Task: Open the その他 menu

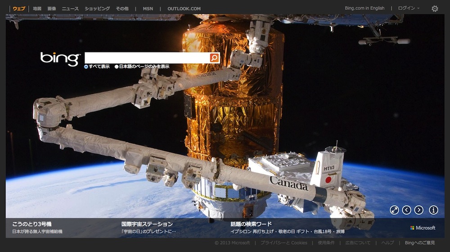Action: 122,9
